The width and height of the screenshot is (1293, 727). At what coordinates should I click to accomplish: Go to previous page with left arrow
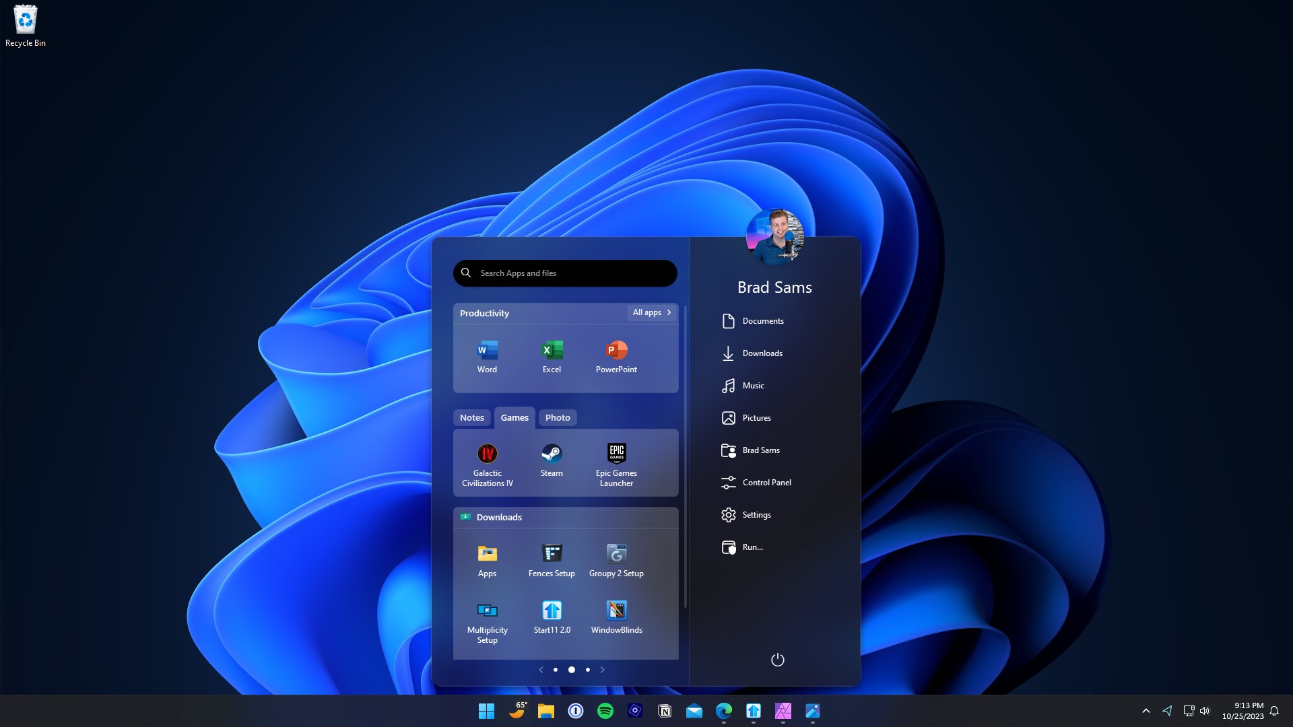[540, 670]
